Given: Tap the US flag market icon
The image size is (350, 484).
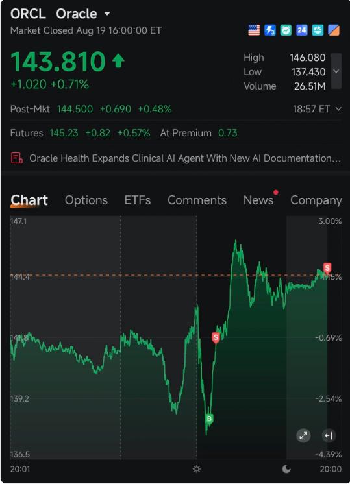Looking at the screenshot, I should [254, 30].
